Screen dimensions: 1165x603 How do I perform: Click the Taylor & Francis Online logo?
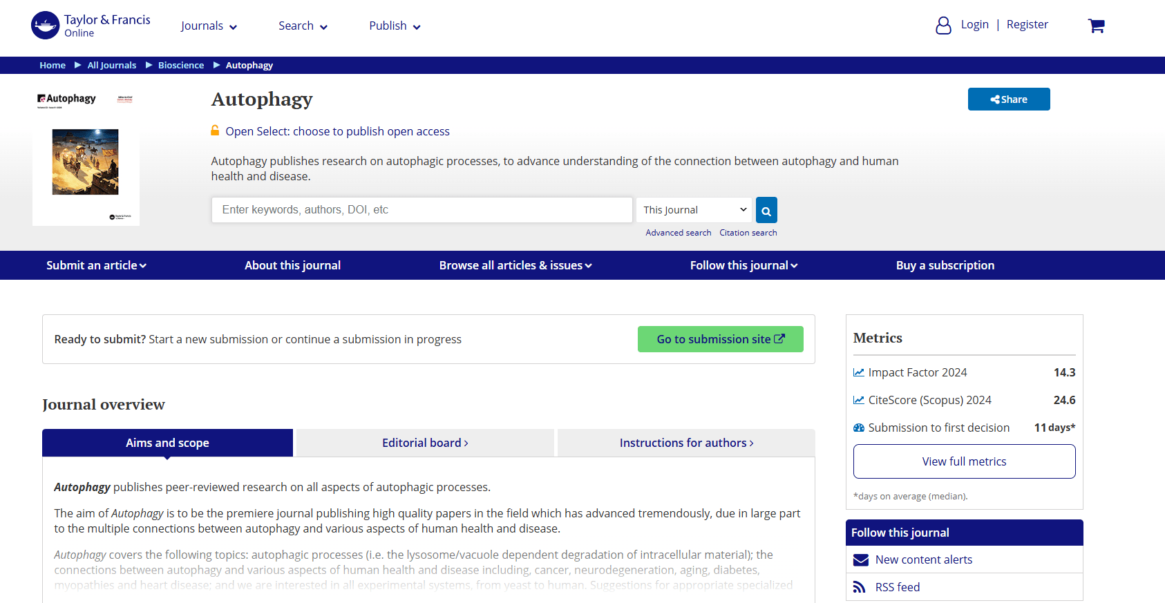pyautogui.click(x=91, y=26)
